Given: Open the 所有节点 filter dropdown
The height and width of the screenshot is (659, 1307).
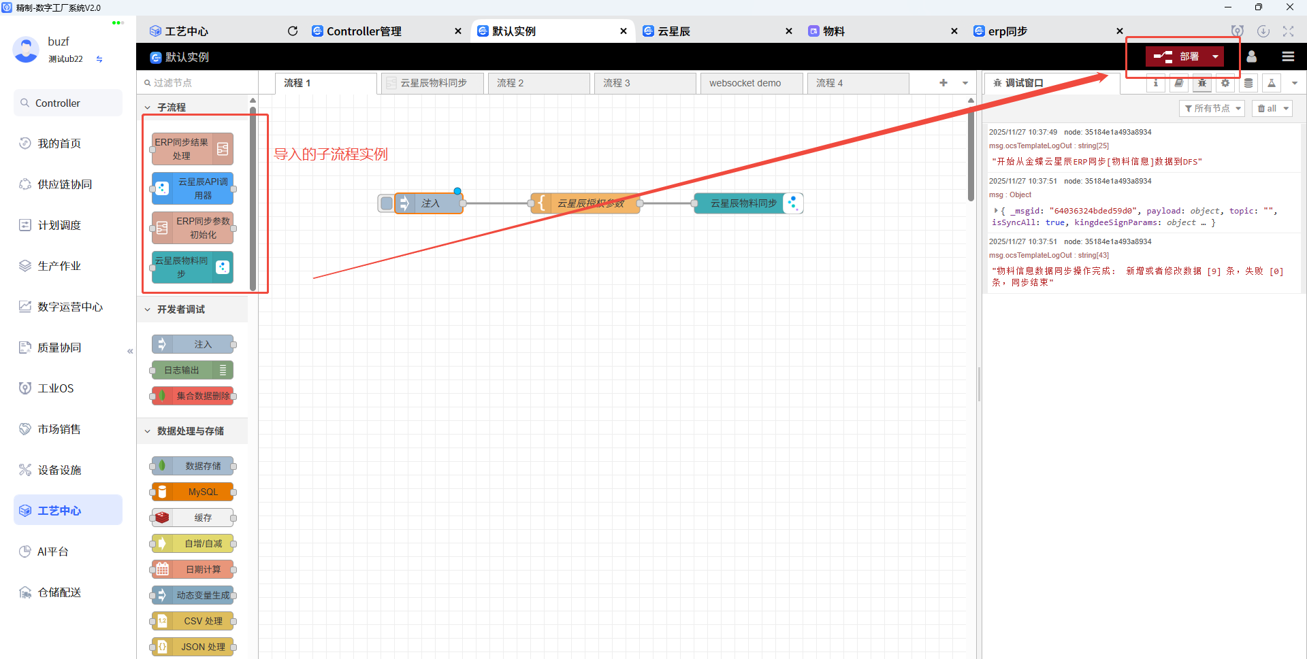Looking at the screenshot, I should [1212, 108].
